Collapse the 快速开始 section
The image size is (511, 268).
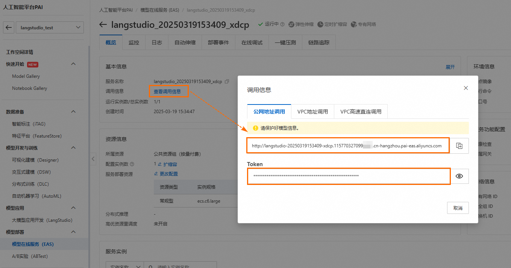[74, 64]
